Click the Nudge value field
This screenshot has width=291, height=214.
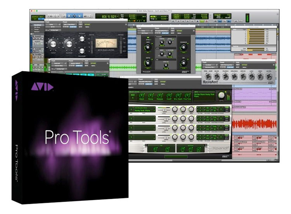click(x=163, y=19)
